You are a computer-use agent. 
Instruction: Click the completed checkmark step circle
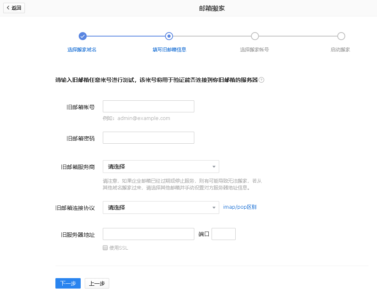click(83, 36)
